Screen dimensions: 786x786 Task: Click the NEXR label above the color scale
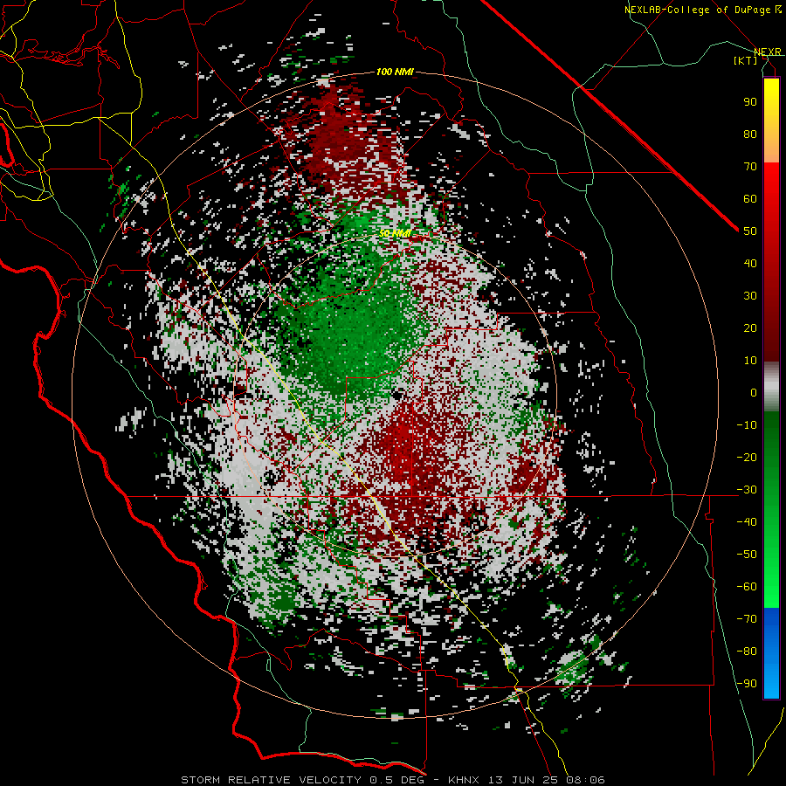click(x=768, y=52)
